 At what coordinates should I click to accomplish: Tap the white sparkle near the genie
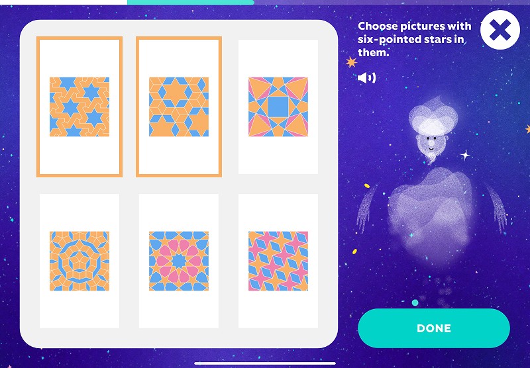466,156
